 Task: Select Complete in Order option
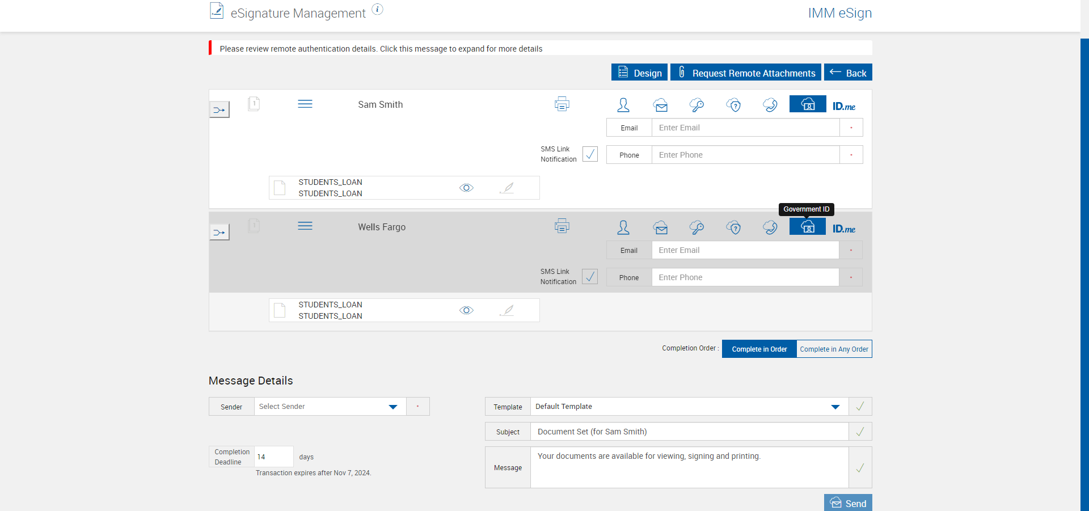pos(759,349)
